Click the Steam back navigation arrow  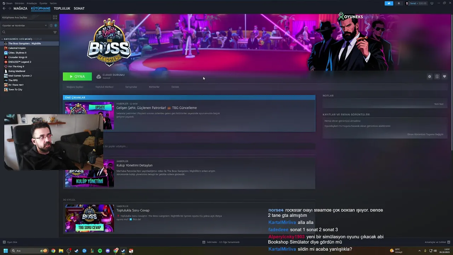click(4, 8)
